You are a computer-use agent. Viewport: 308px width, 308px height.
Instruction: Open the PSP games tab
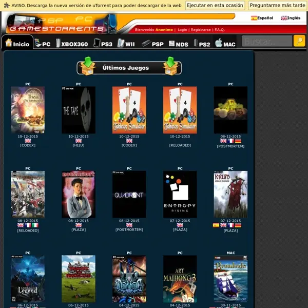pyautogui.click(x=152, y=43)
